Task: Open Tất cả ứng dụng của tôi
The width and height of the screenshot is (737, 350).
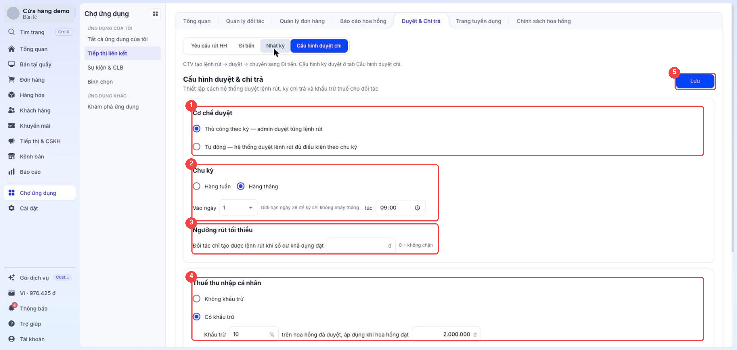Action: (118, 39)
